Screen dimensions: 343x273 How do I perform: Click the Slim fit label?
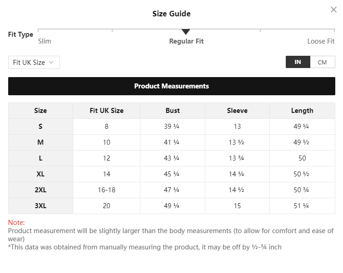pyautogui.click(x=45, y=41)
